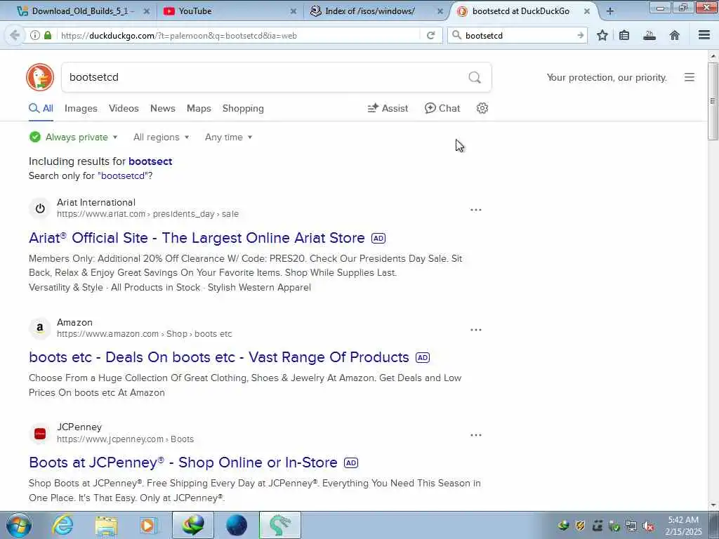The height and width of the screenshot is (539, 719).
Task: Open Ariat Official Site result
Action: pos(197,238)
